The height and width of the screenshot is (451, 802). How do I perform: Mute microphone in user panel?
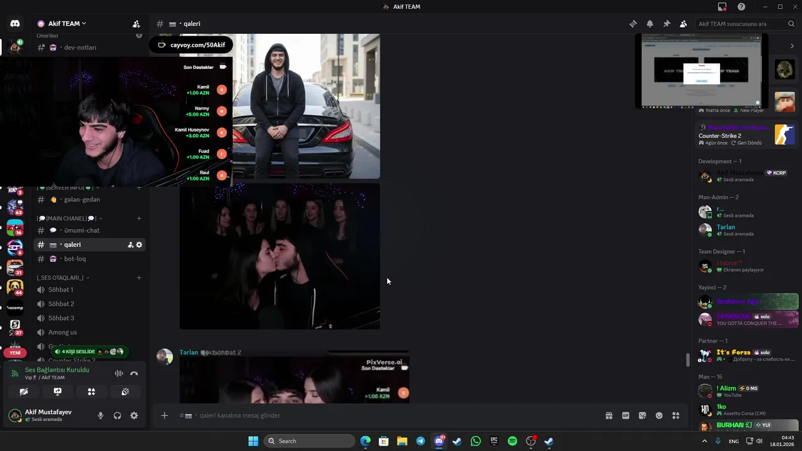coord(100,415)
